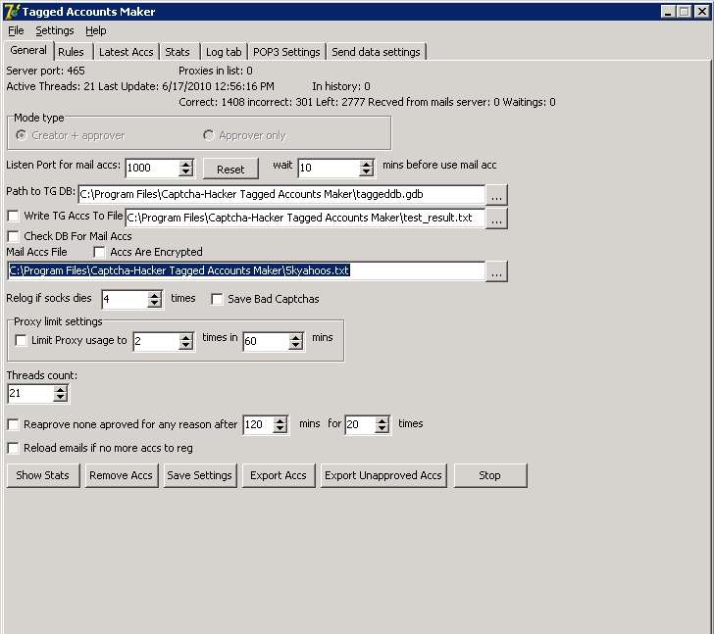Decrease the Threads count value
Screen dimensions: 714x634
point(60,398)
